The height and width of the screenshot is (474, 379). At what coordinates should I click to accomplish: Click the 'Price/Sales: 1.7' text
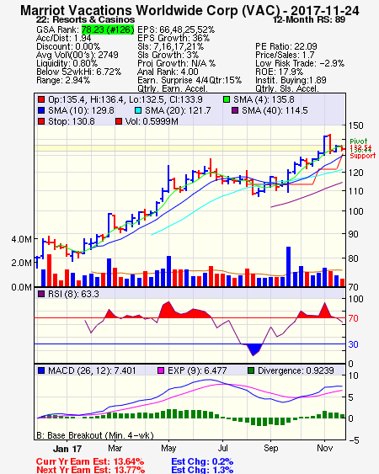tap(285, 55)
